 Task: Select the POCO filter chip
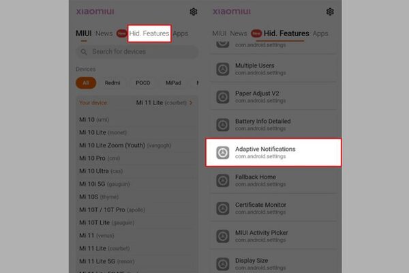pos(143,83)
